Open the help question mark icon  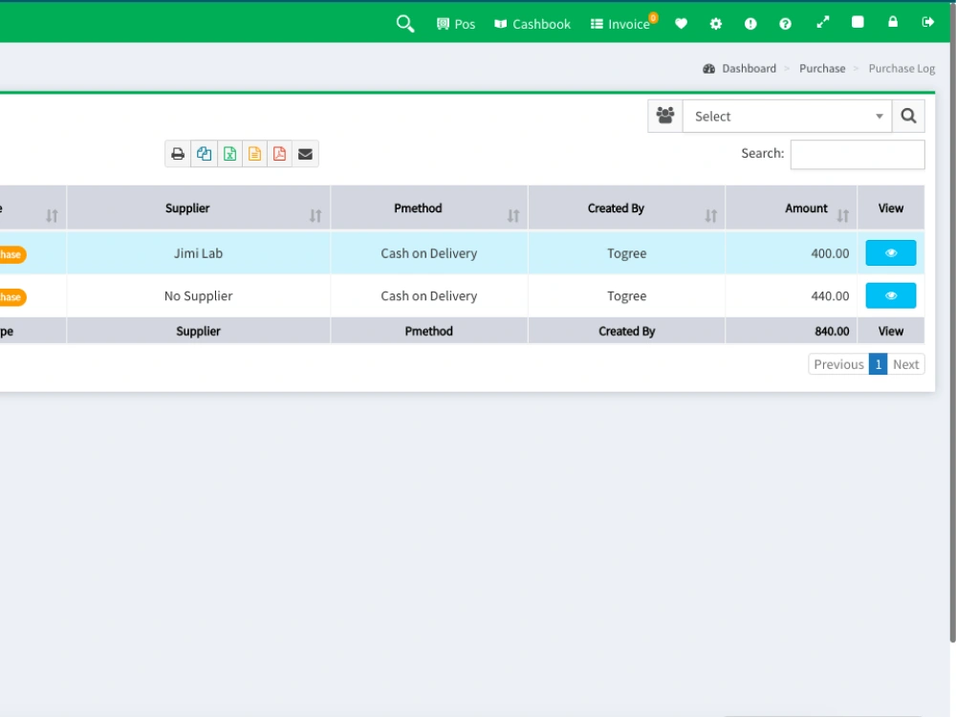[x=785, y=23]
